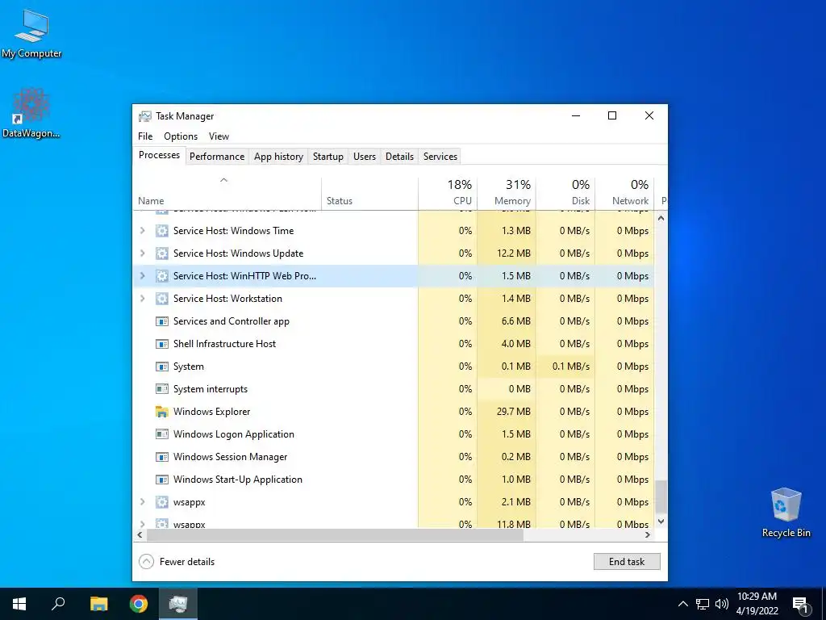This screenshot has height=620, width=826.
Task: Launch Google Chrome from the taskbar
Action: 139,604
